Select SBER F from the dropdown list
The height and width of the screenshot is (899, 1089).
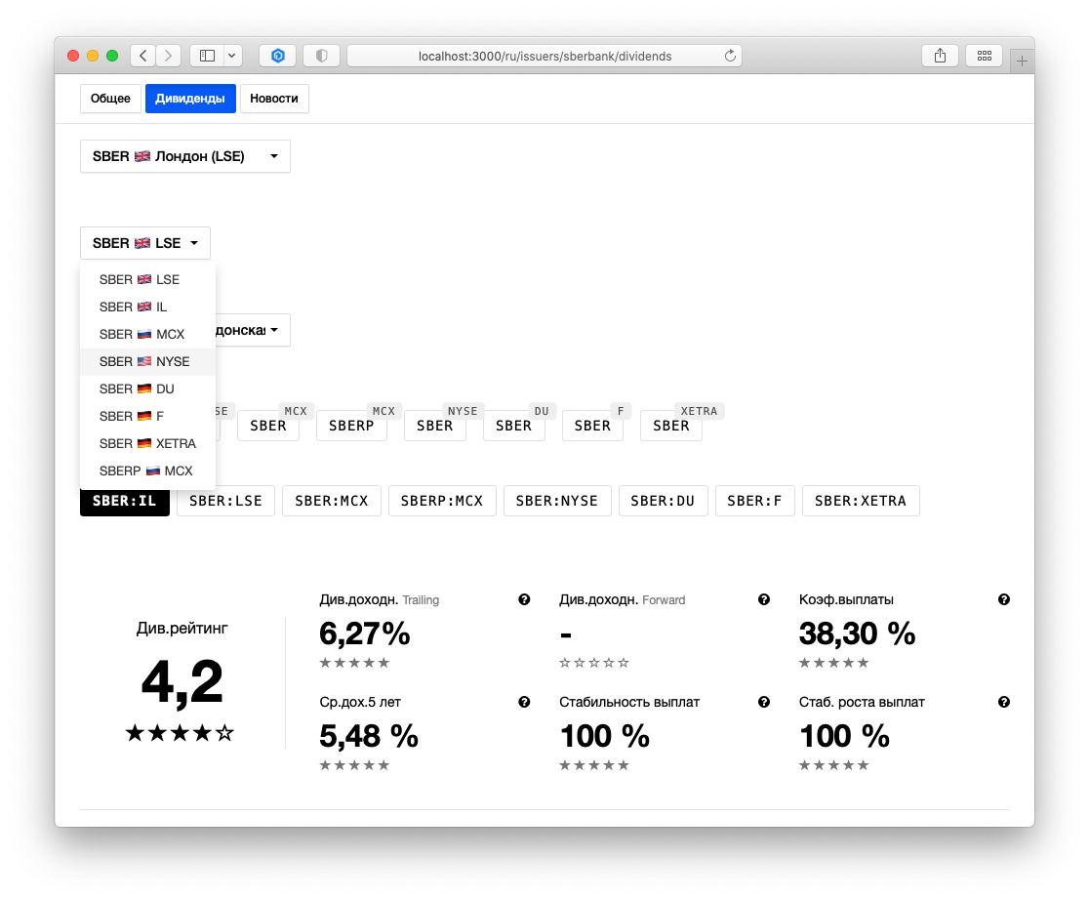(148, 416)
